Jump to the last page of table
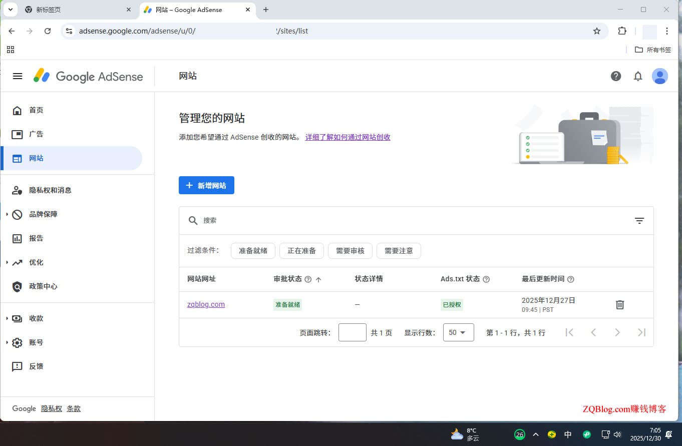 (641, 332)
